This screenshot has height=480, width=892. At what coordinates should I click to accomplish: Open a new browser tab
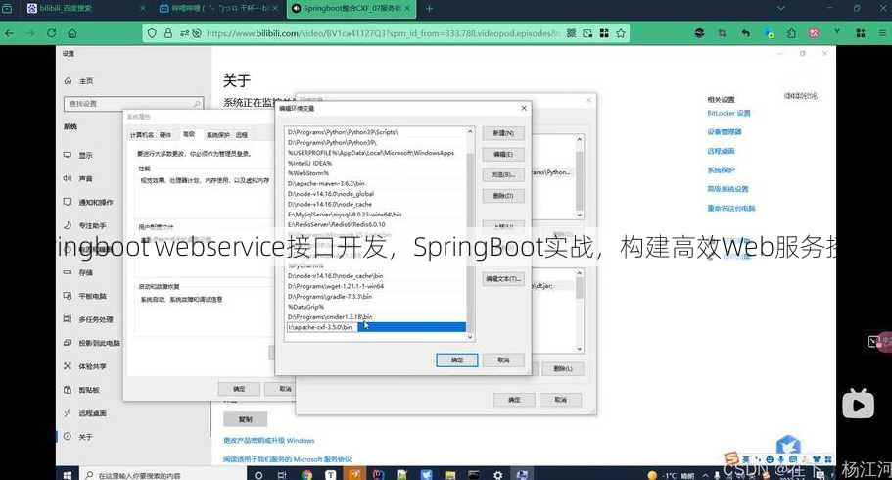429,9
